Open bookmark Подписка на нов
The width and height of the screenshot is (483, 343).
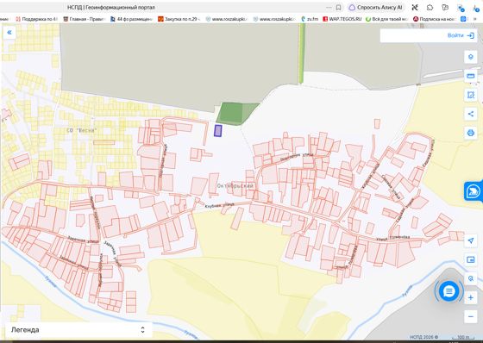click(x=435, y=19)
